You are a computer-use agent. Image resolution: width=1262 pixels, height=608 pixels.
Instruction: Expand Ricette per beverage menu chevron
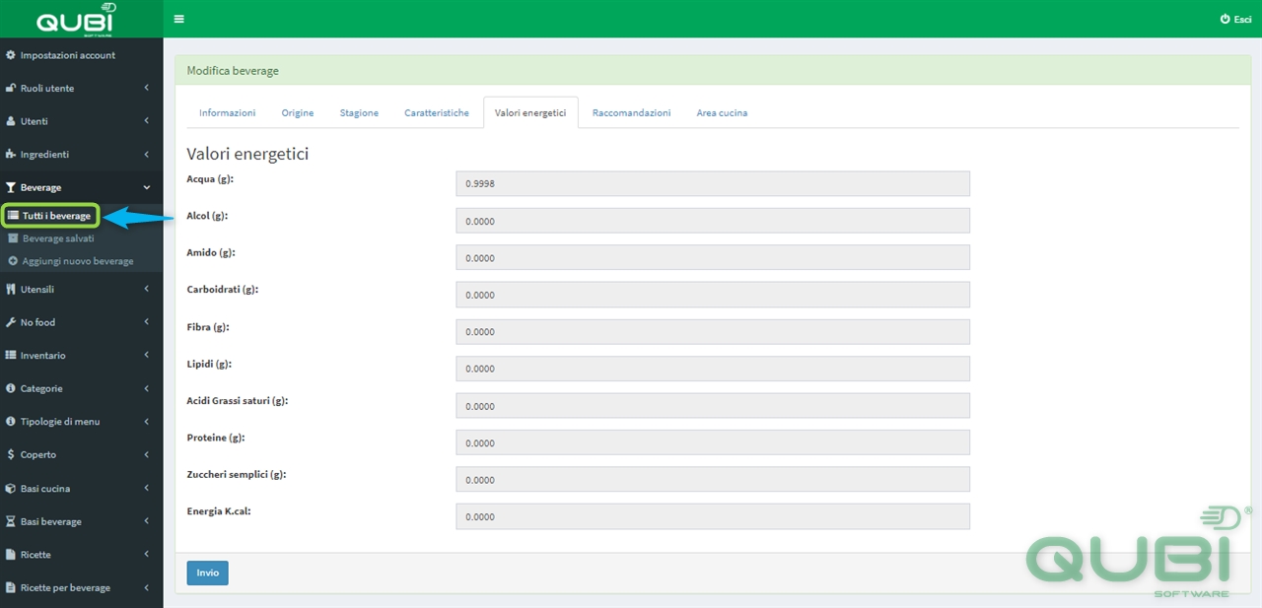pos(146,588)
